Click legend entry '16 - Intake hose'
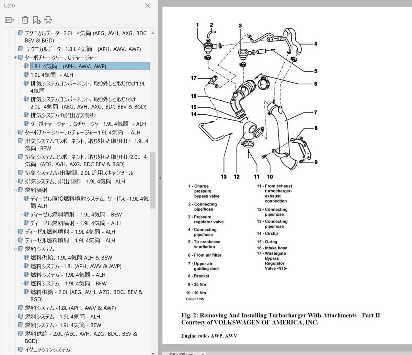 [x=272, y=248]
